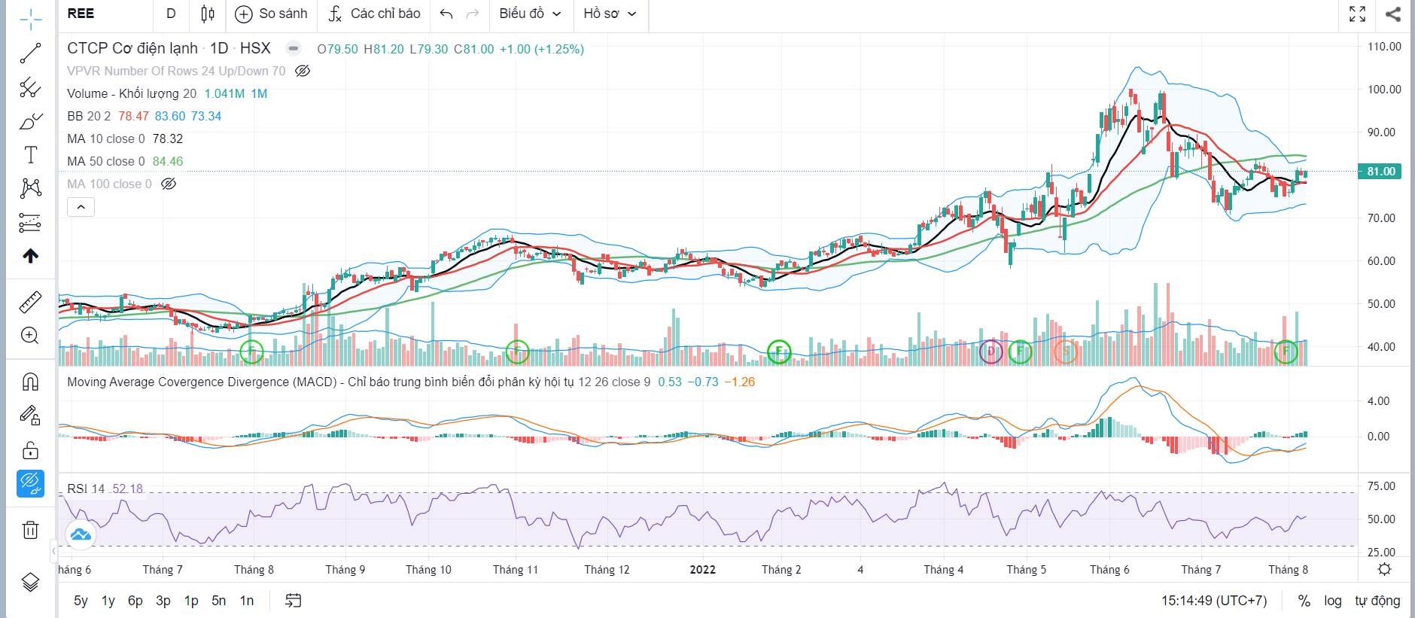This screenshot has height=618, width=1415.
Task: Select the brush drawing tool
Action: click(x=30, y=121)
